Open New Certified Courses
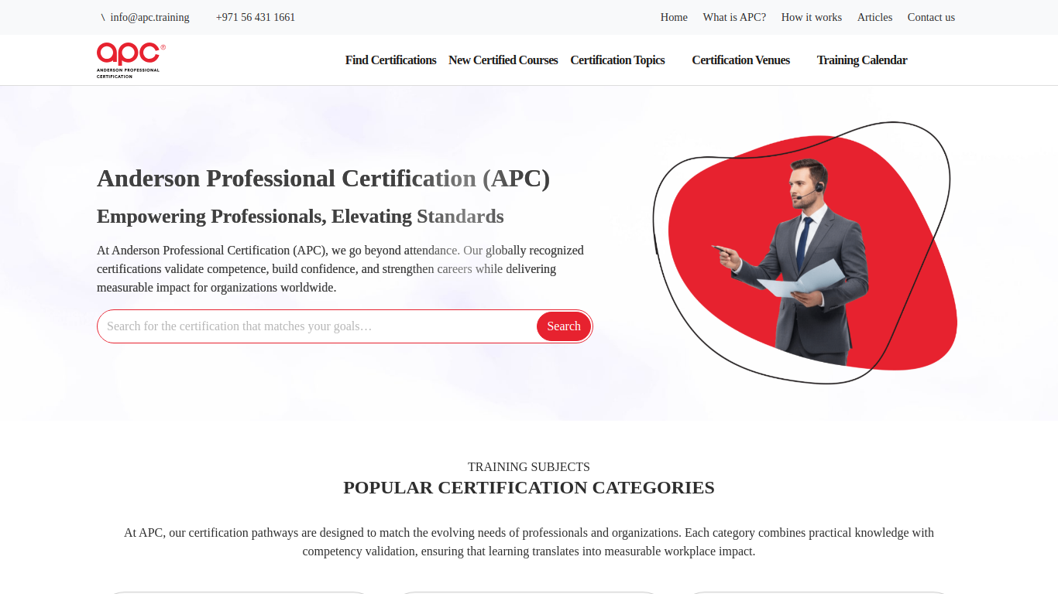 click(503, 60)
